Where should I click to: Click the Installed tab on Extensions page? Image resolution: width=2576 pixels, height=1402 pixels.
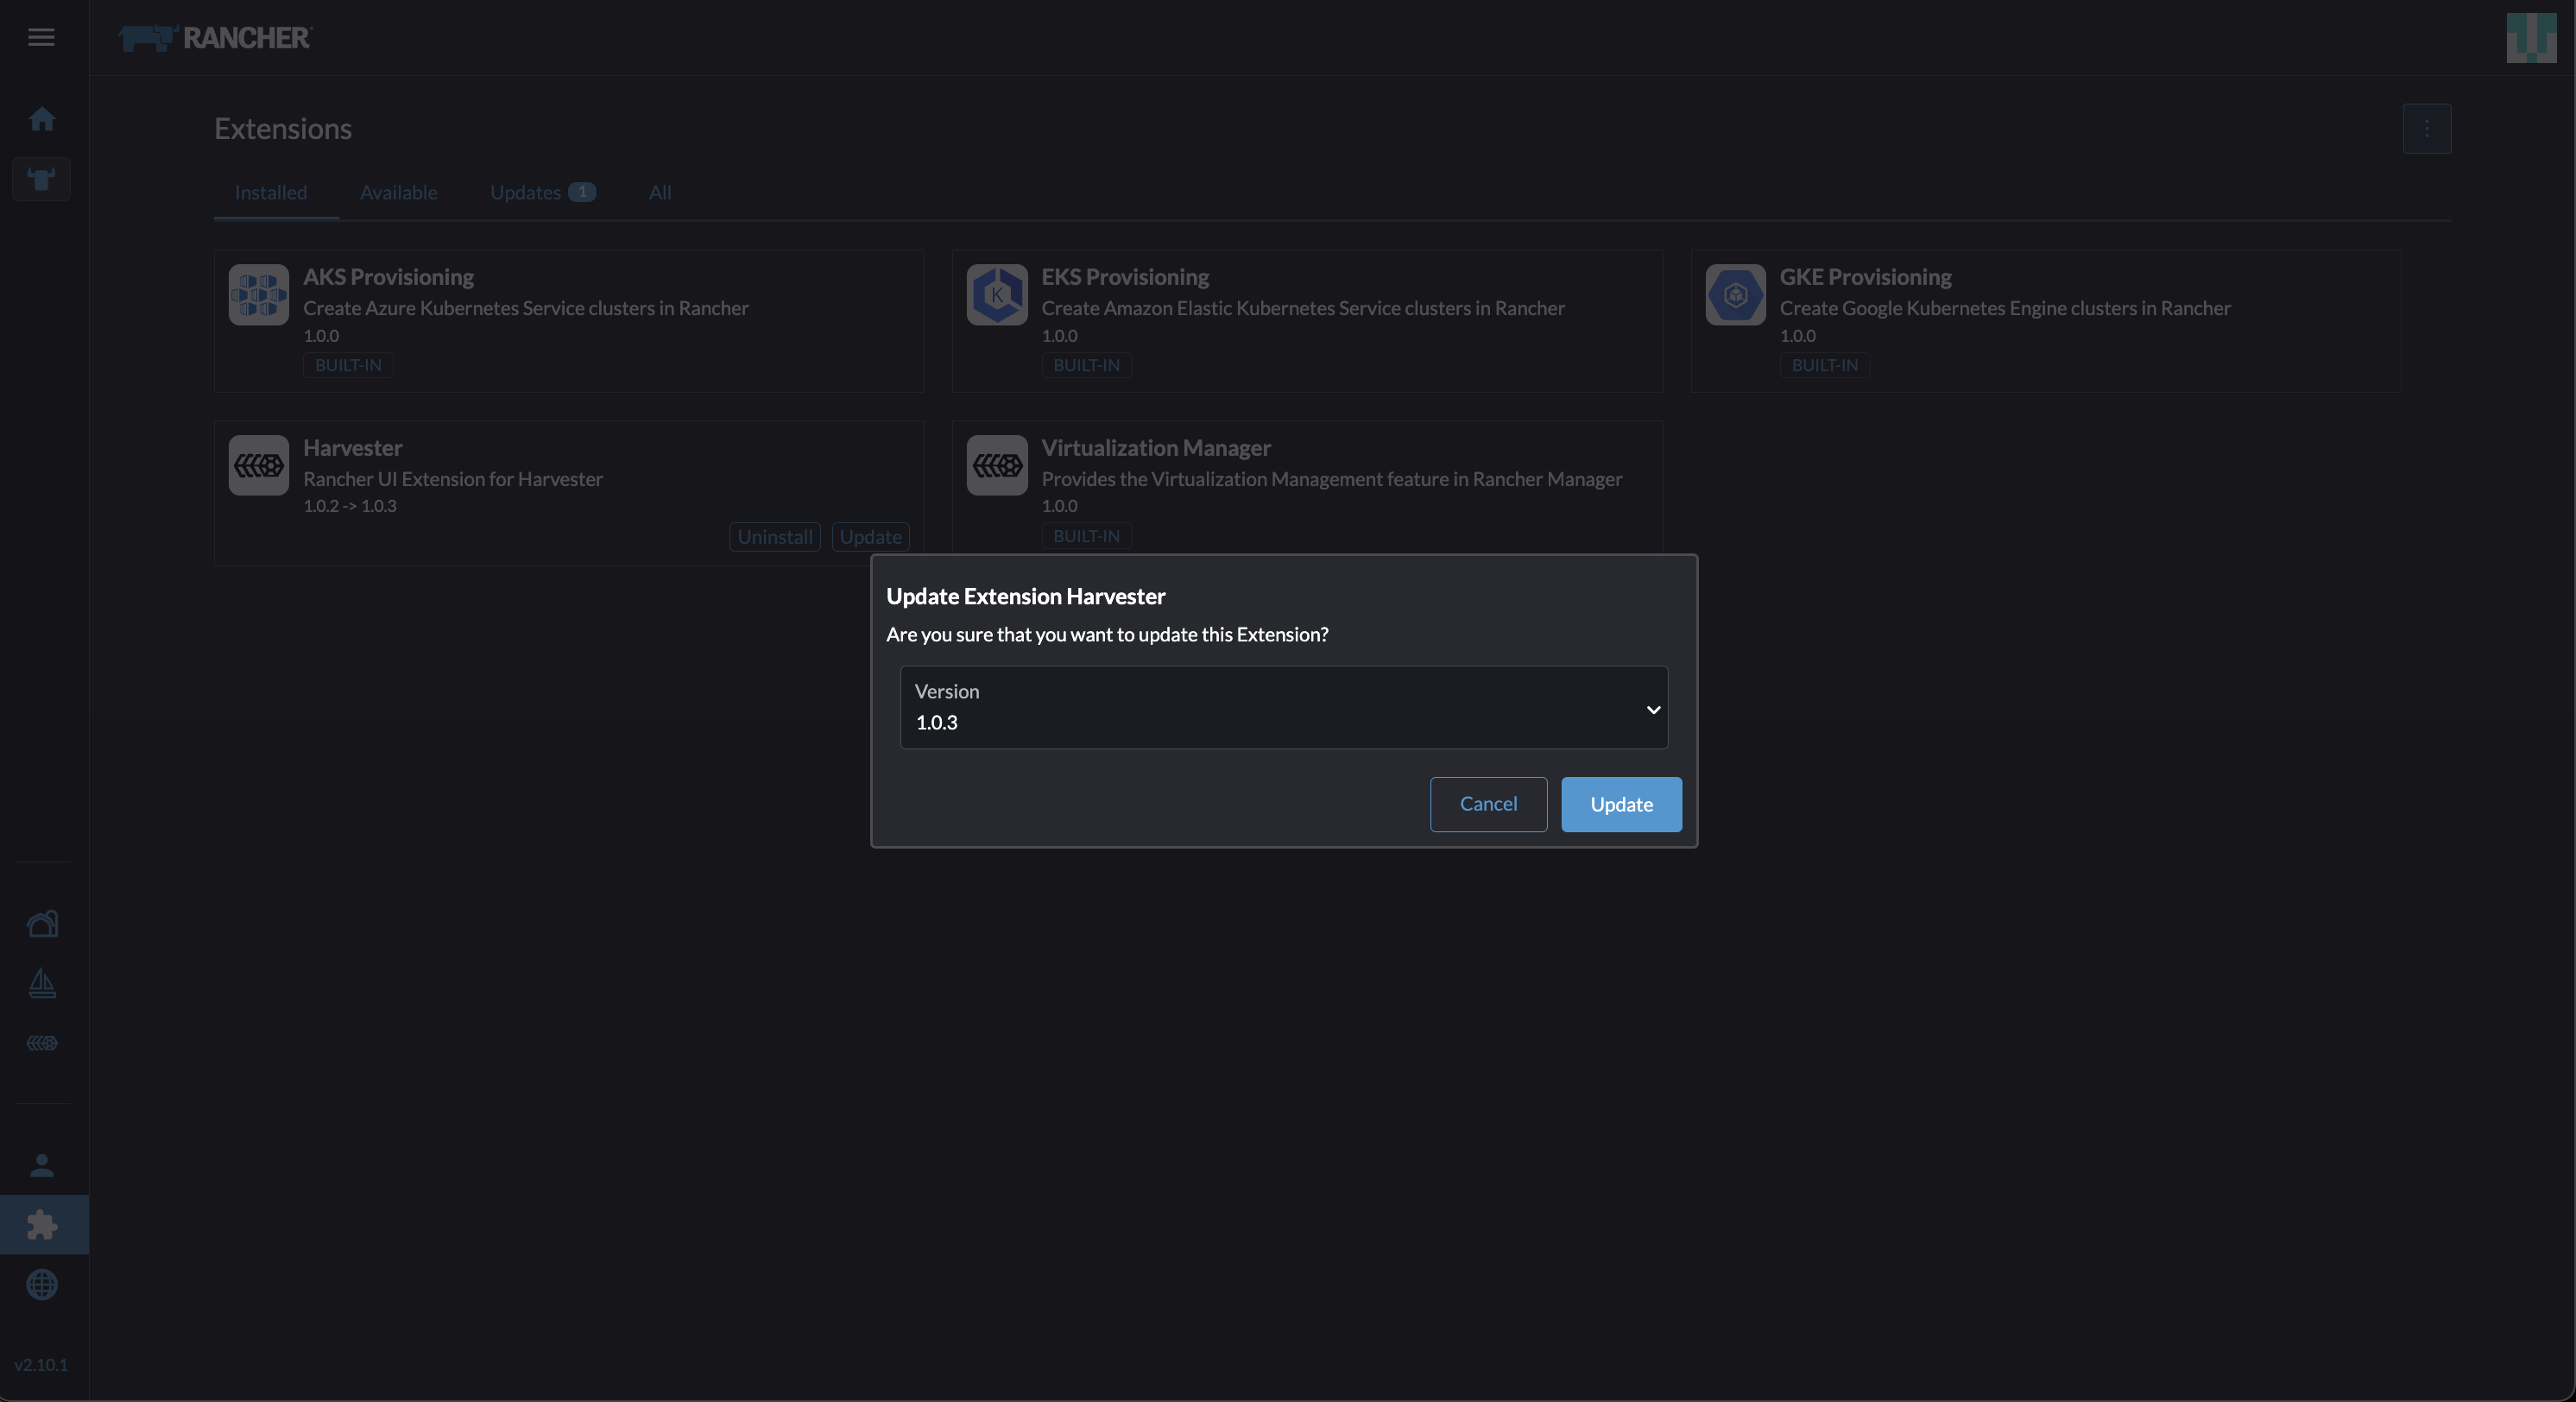point(272,192)
